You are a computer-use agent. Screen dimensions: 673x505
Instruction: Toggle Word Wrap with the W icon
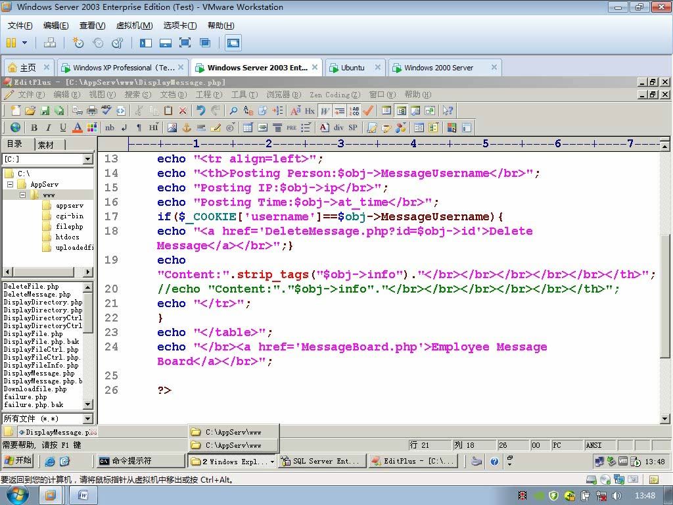(325, 110)
